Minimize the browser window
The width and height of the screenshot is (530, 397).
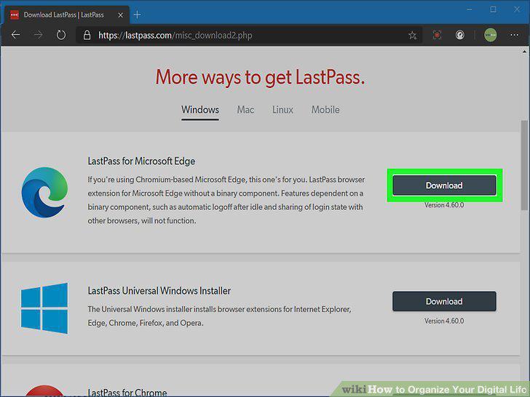469,9
